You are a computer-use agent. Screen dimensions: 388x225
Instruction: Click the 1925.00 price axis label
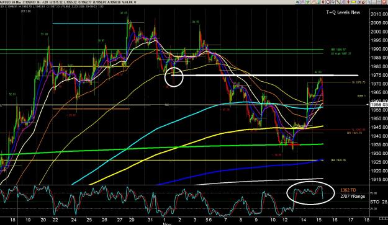pos(379,162)
